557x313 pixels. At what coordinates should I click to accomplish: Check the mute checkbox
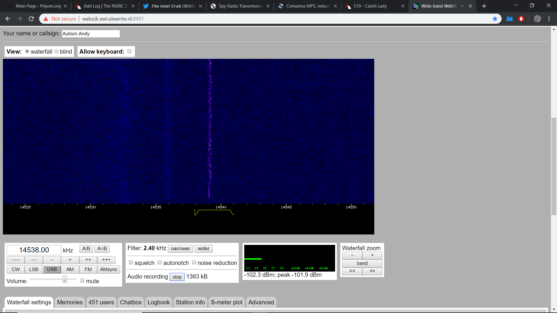82,281
